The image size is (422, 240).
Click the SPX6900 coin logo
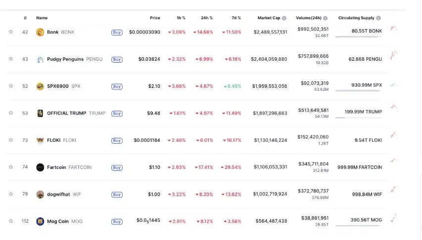coord(40,86)
